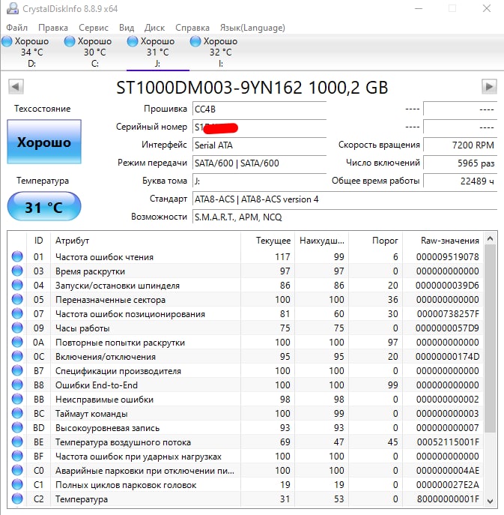Image resolution: width=504 pixels, height=515 pixels.
Task: Click the blue Хорошо health status button
Action: coord(44,142)
